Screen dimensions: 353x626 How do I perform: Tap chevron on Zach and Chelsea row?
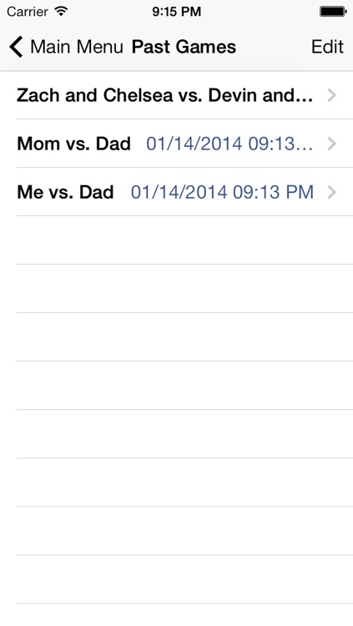331,95
